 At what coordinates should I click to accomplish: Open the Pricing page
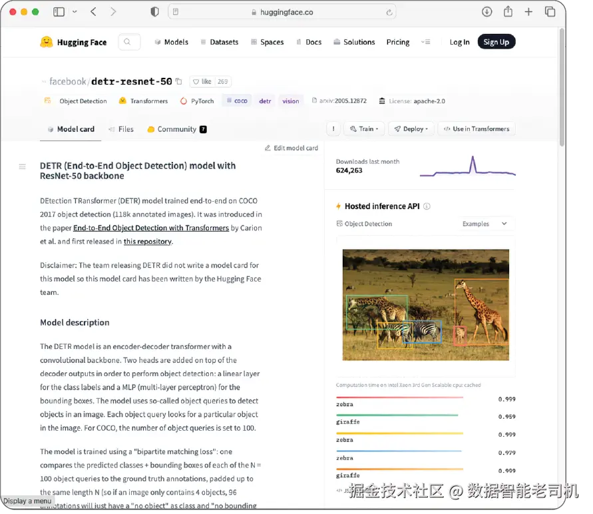pyautogui.click(x=398, y=42)
